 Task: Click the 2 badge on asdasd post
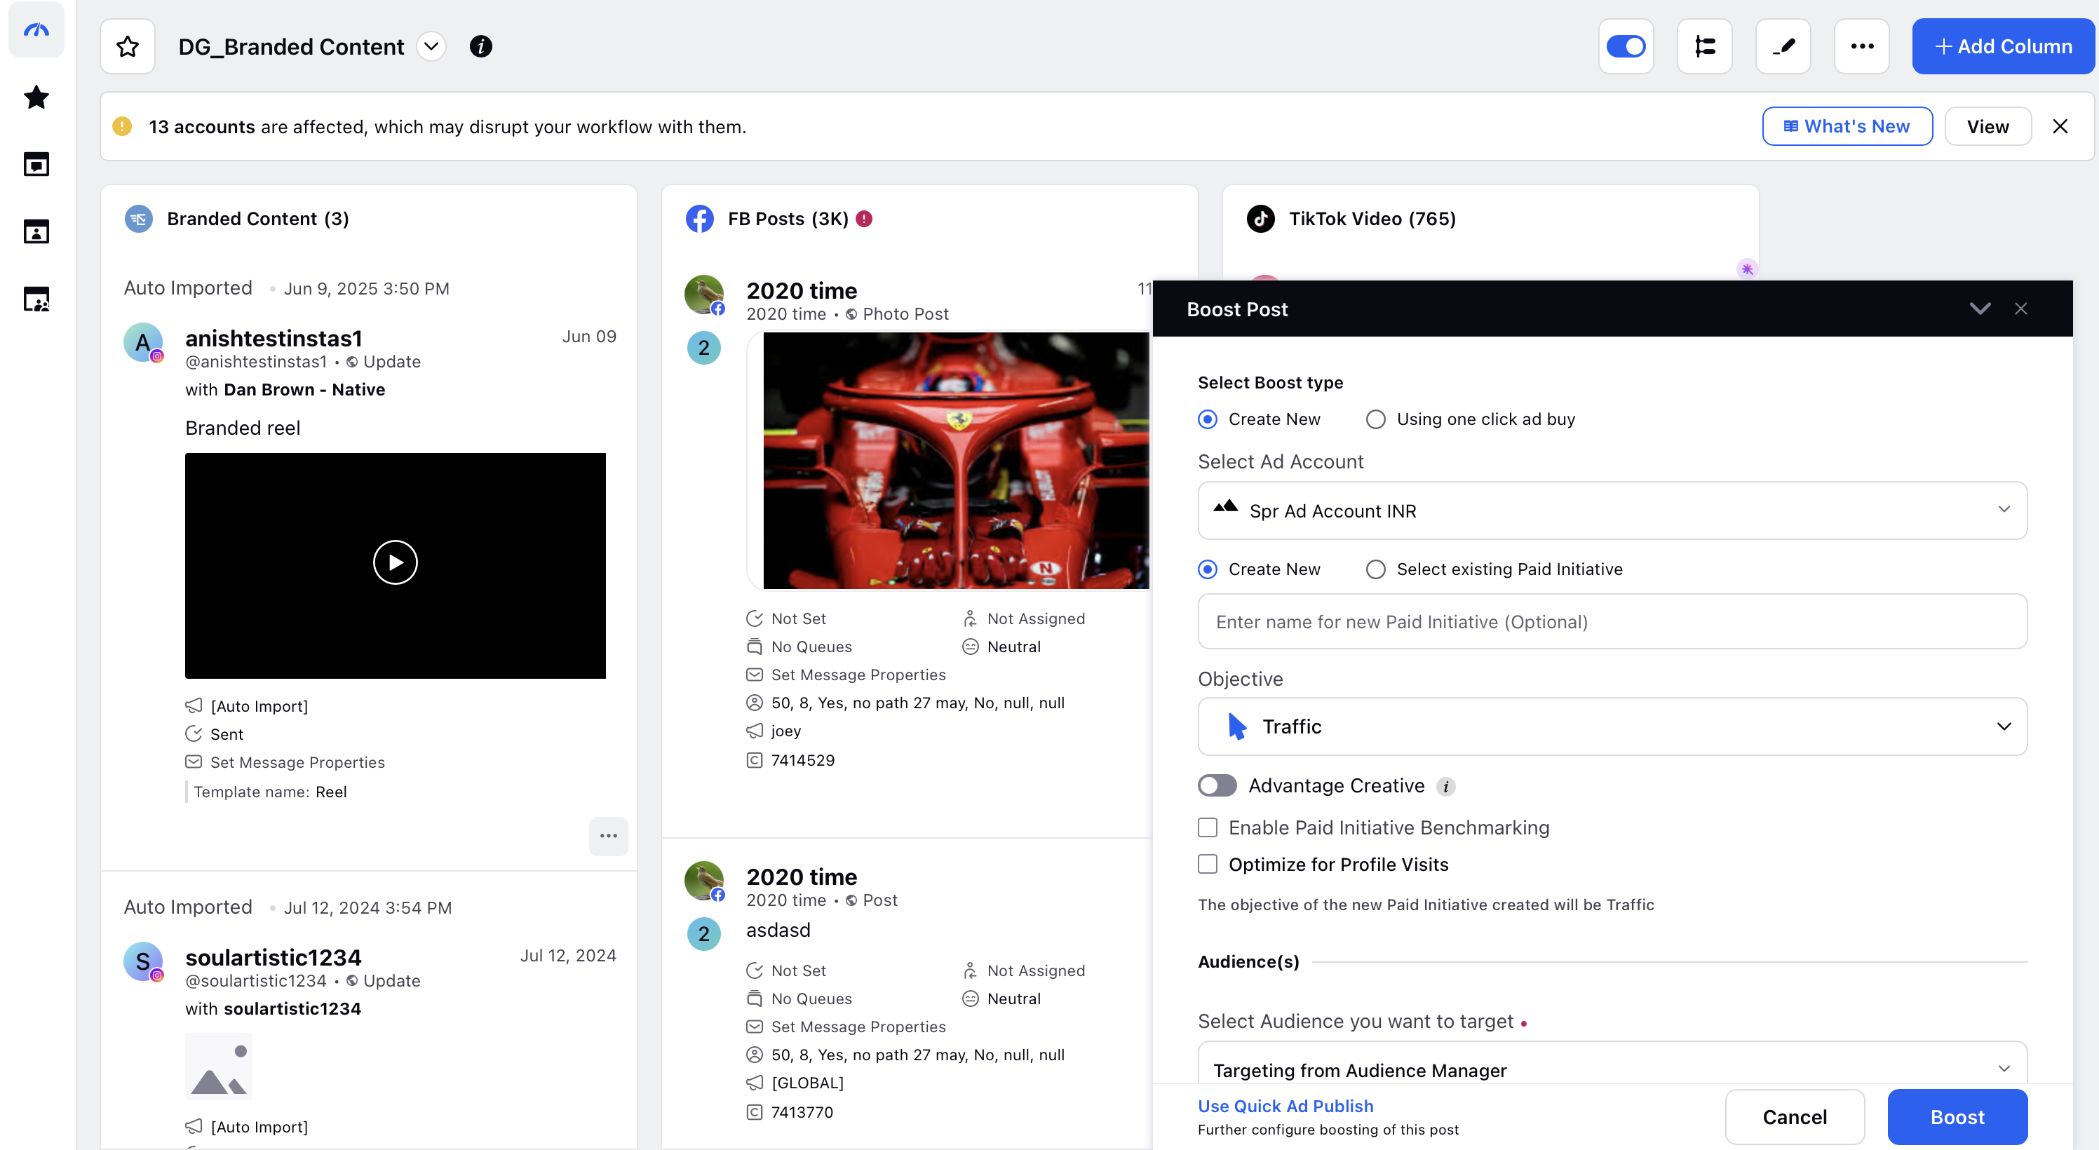[x=704, y=933]
